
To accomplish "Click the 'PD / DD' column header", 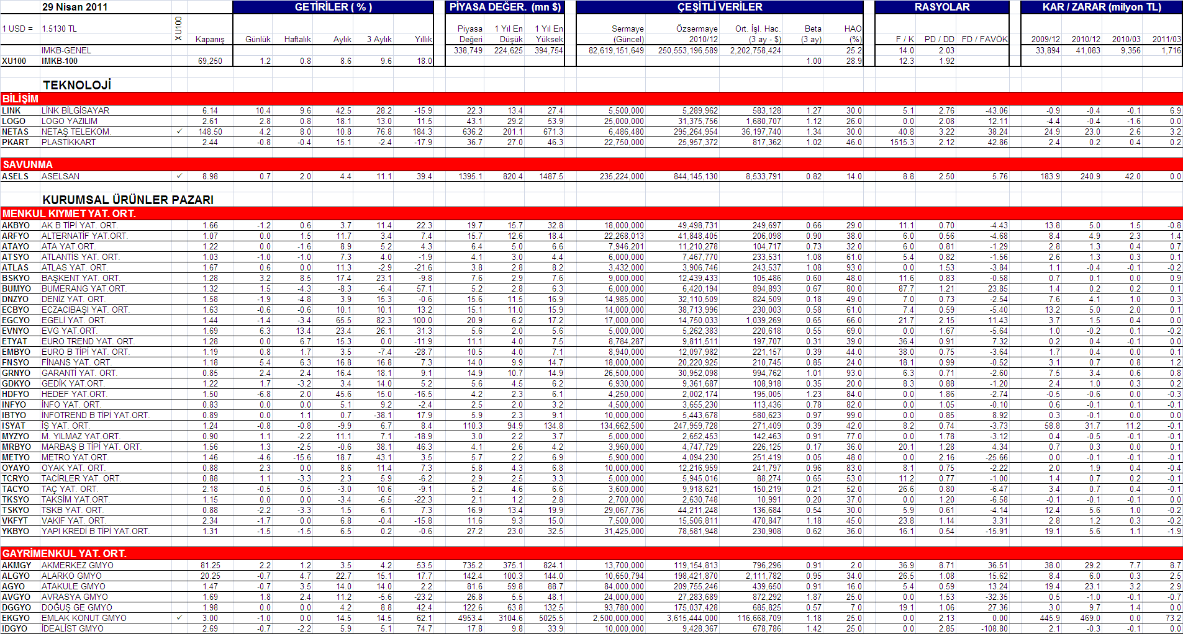I will [x=940, y=39].
